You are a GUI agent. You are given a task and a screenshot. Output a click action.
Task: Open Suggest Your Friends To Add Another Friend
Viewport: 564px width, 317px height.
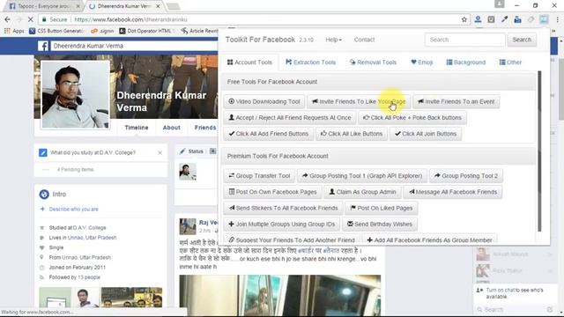point(292,240)
